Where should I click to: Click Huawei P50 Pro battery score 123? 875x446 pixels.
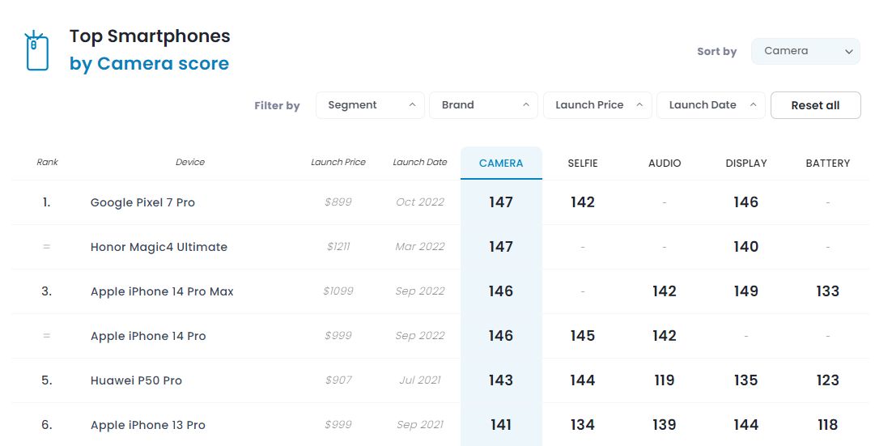(x=827, y=380)
